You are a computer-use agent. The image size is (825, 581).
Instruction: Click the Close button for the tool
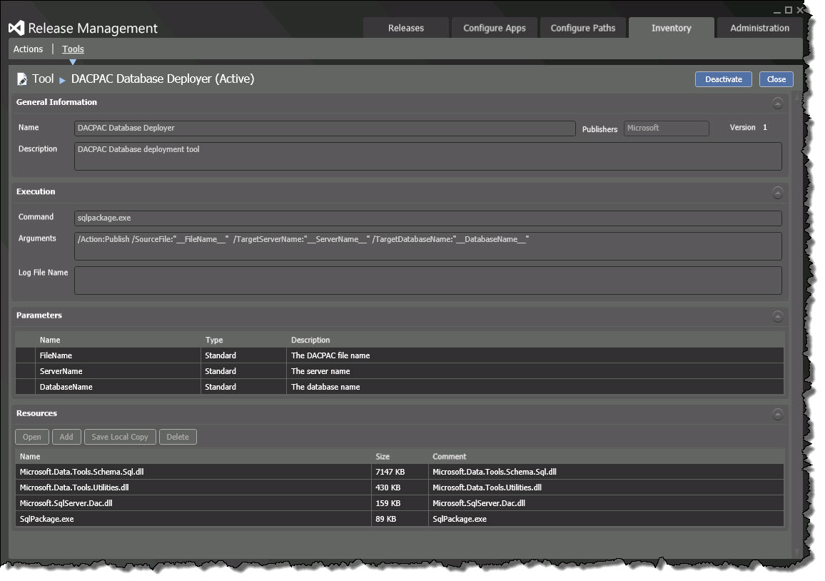click(776, 79)
